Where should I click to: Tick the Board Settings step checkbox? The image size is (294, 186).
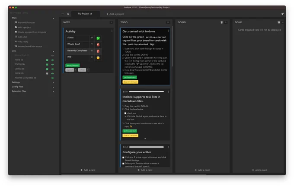[x=123, y=158]
